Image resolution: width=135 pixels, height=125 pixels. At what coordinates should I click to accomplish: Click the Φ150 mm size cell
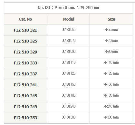point(111,84)
